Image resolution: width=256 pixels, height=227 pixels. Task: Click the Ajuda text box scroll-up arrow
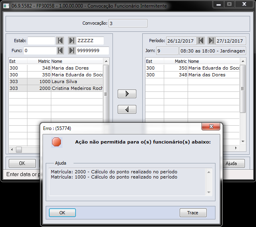(x=209, y=172)
